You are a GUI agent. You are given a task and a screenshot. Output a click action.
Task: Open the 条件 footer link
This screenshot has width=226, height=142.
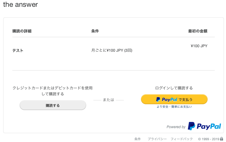pos(137,139)
